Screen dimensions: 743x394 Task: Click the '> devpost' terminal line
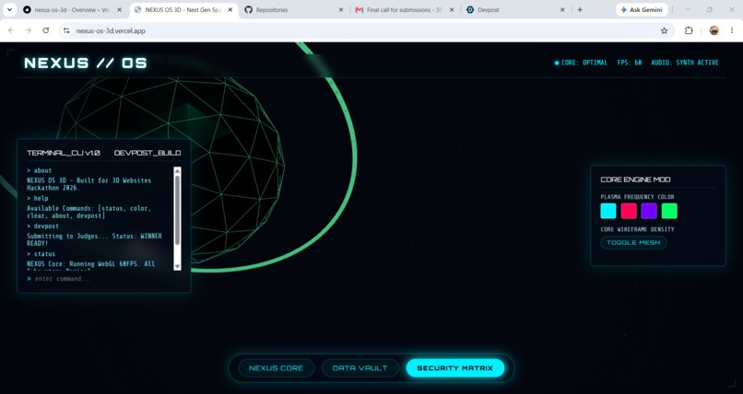click(42, 226)
